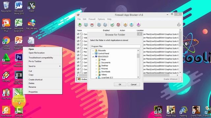Choose 'Troubleshoot compatibility' in context menu
The width and height of the screenshot is (211, 118).
coord(41,58)
